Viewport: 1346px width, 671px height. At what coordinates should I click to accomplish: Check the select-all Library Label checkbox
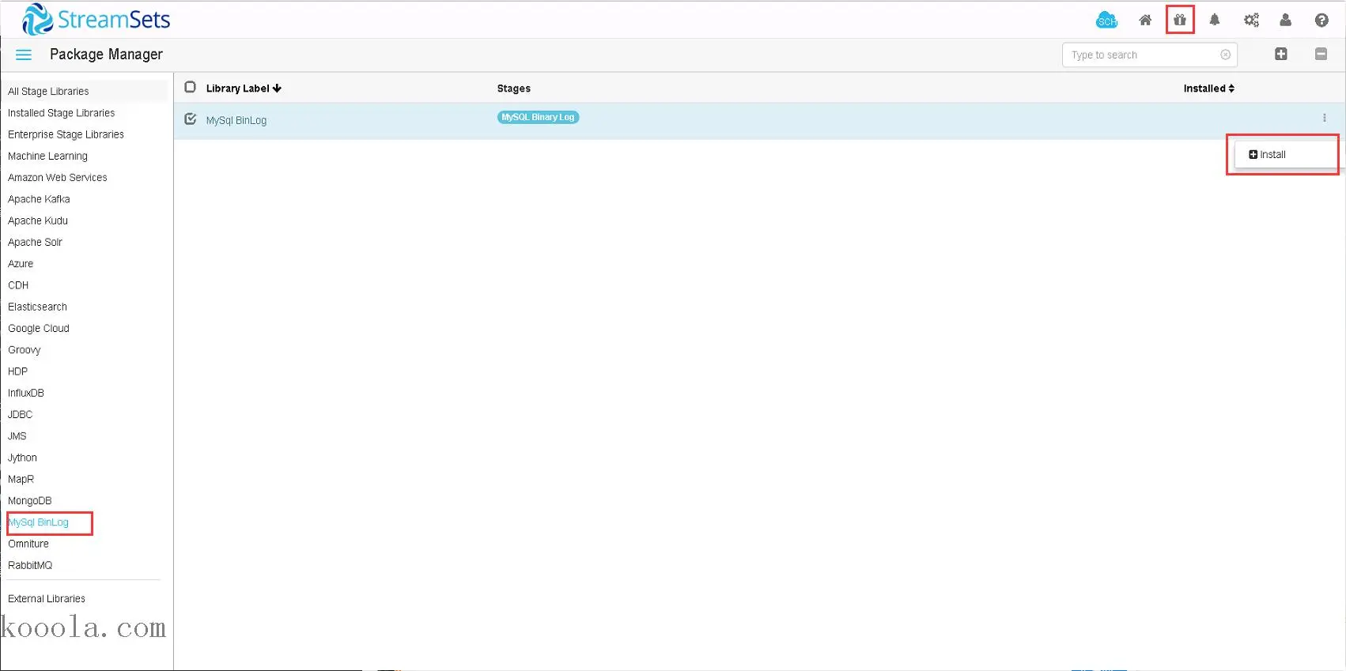190,87
